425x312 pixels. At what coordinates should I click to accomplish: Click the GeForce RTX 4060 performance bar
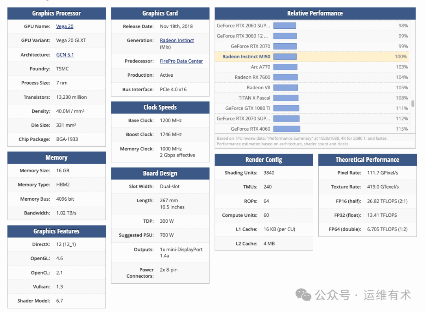[287, 129]
